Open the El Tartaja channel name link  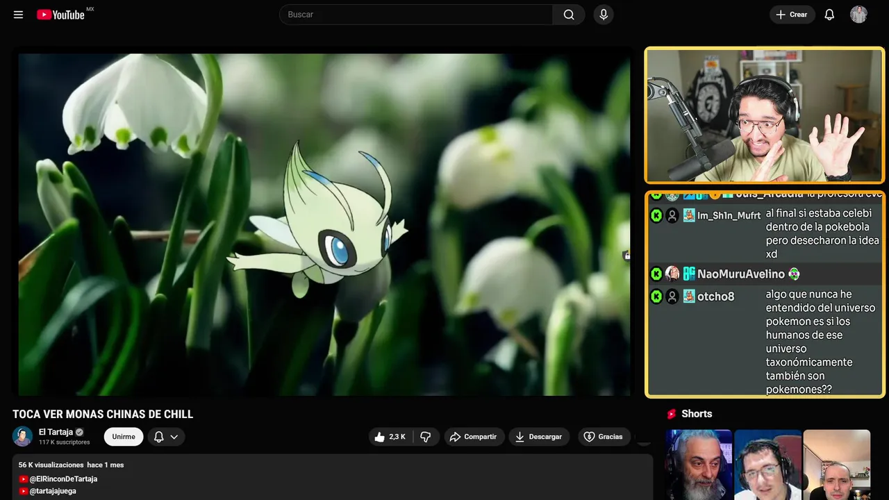[56, 432]
